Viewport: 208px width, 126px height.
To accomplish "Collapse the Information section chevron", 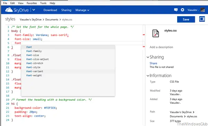I will click(x=148, y=76).
